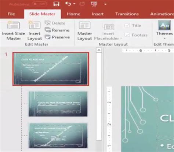Click the Delete icon in Edit Master
174x152 pixels.
[47, 23]
